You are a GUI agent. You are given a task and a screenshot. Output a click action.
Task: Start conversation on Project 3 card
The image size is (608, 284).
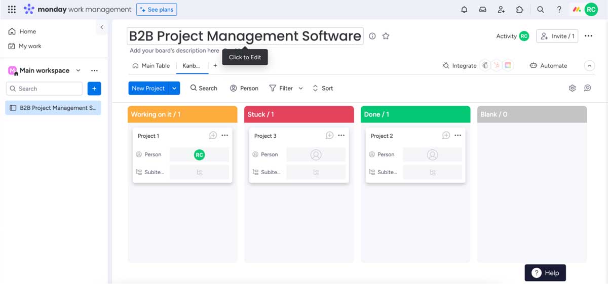(330, 136)
